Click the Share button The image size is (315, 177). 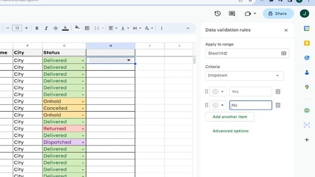point(278,14)
